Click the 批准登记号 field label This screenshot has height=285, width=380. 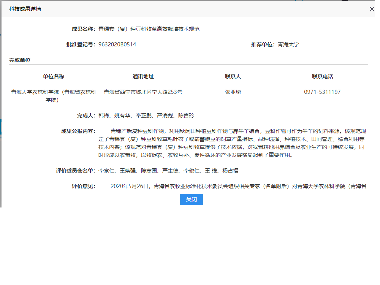pyautogui.click(x=81, y=44)
